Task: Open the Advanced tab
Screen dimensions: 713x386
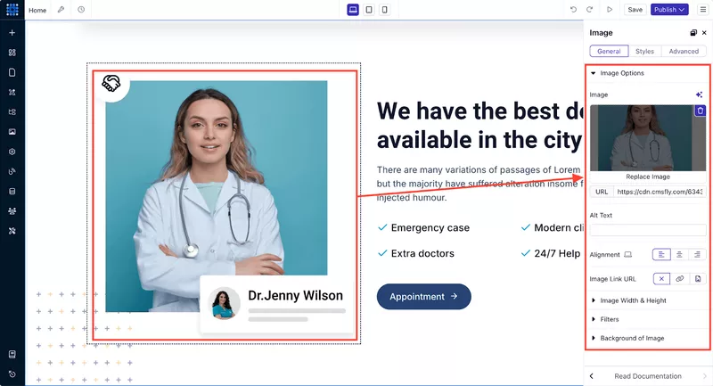Action: tap(684, 52)
